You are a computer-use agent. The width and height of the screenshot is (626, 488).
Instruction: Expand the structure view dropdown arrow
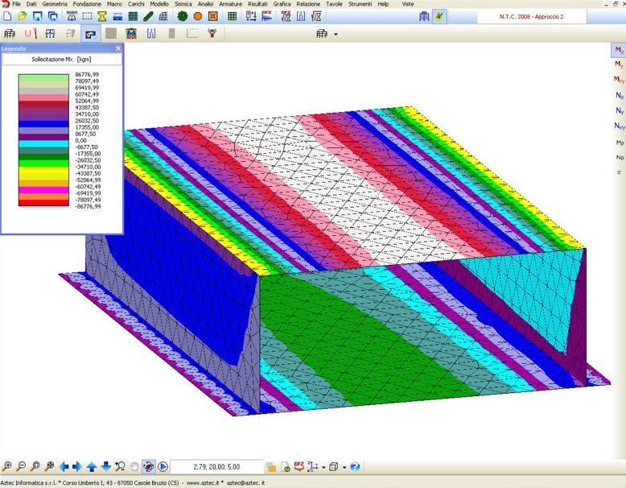(x=336, y=34)
